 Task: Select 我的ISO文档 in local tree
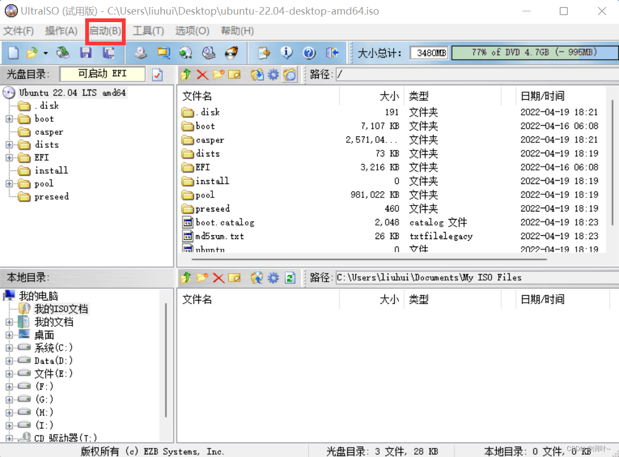61,309
